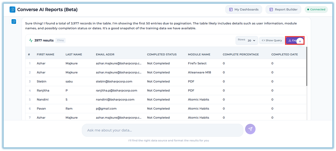Sort by the FIRST NAME column header

[46, 54]
